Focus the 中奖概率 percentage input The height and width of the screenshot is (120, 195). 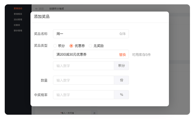coord(83,95)
